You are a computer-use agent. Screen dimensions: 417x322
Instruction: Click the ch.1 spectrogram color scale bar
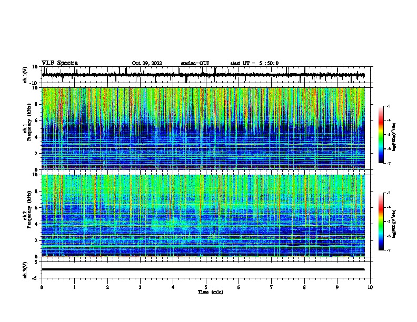(381, 135)
